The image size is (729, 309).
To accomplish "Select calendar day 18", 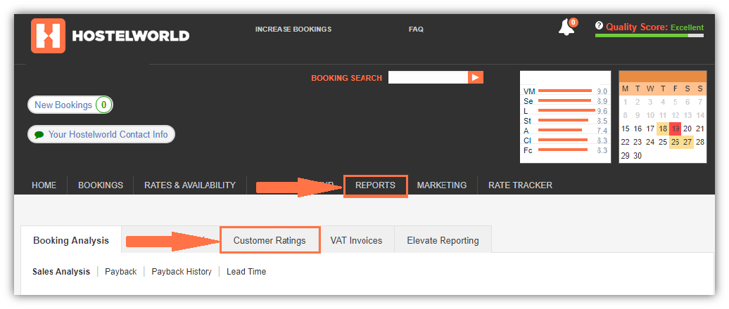I will [663, 129].
